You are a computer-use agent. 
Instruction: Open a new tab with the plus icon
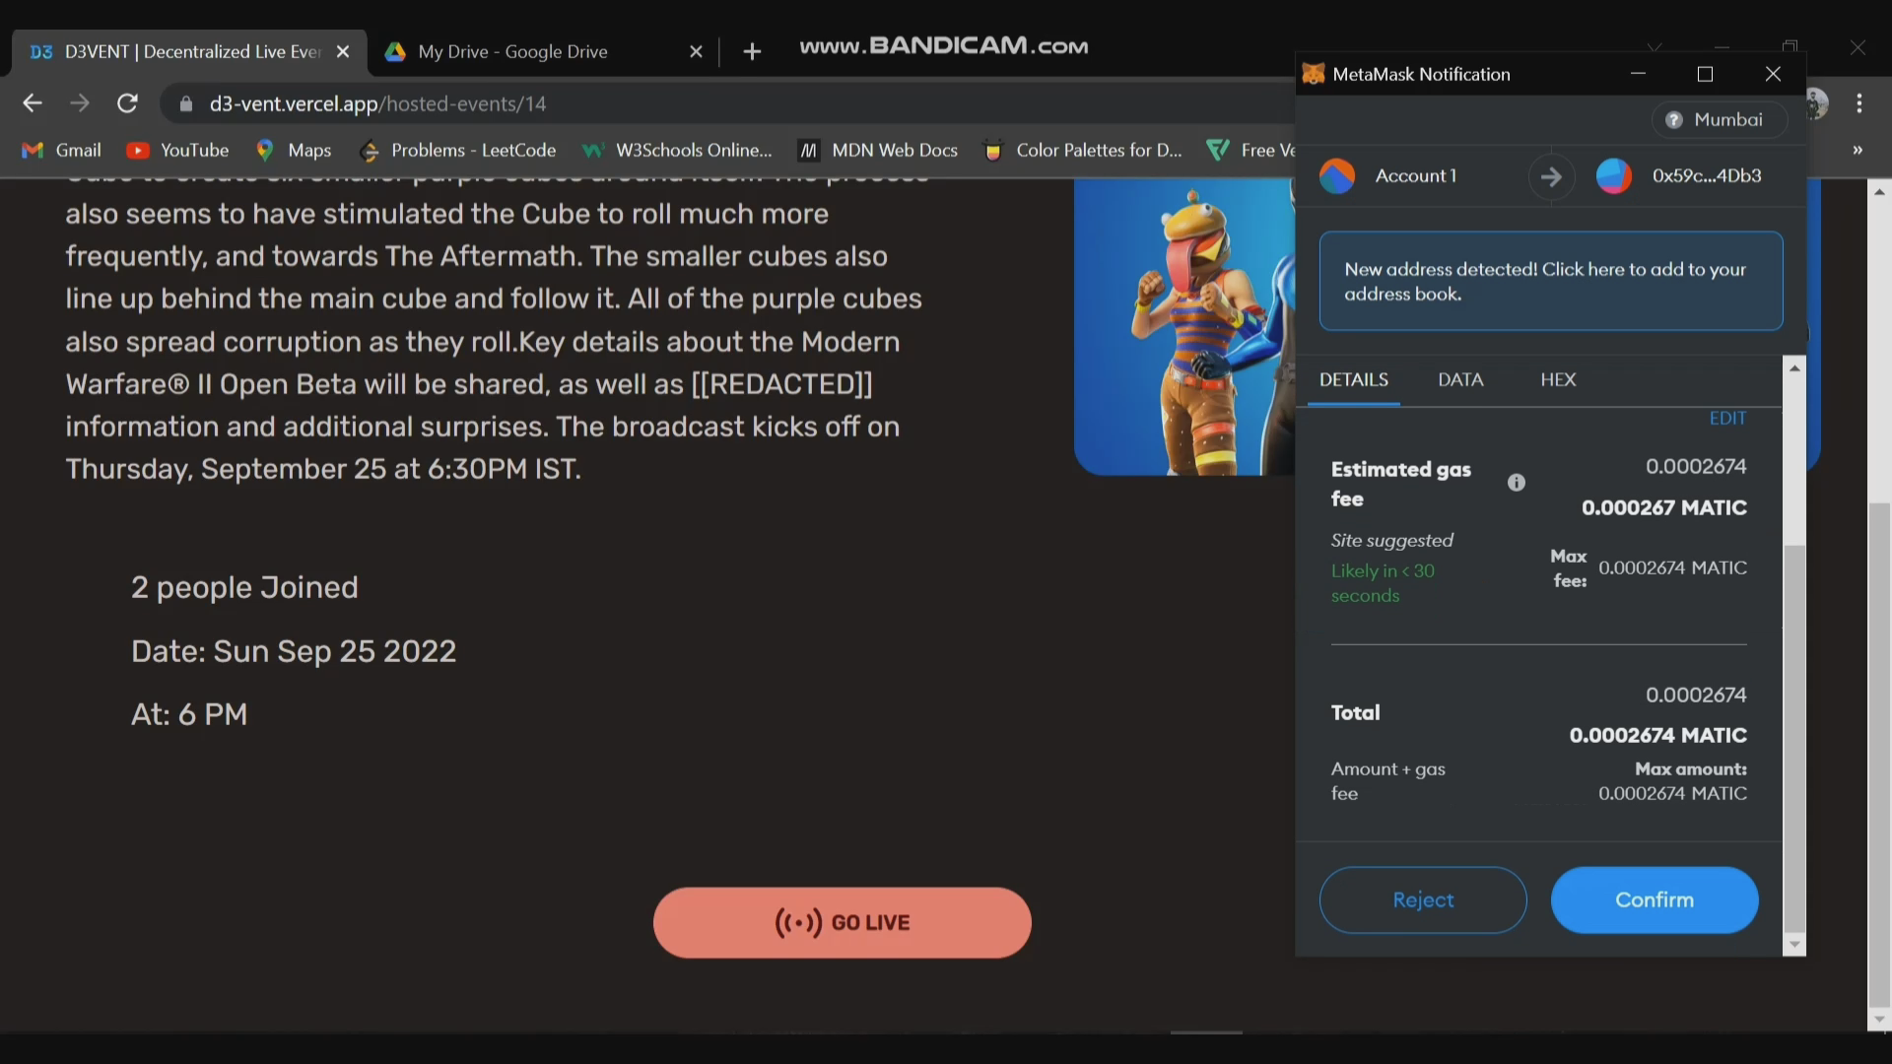coord(752,51)
